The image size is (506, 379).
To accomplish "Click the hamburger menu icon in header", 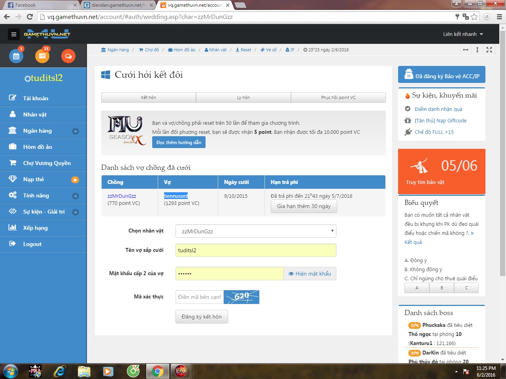I will [x=14, y=34].
